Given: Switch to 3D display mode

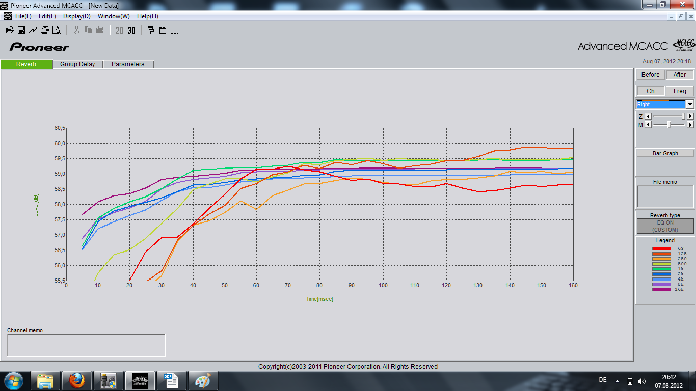Looking at the screenshot, I should [131, 30].
